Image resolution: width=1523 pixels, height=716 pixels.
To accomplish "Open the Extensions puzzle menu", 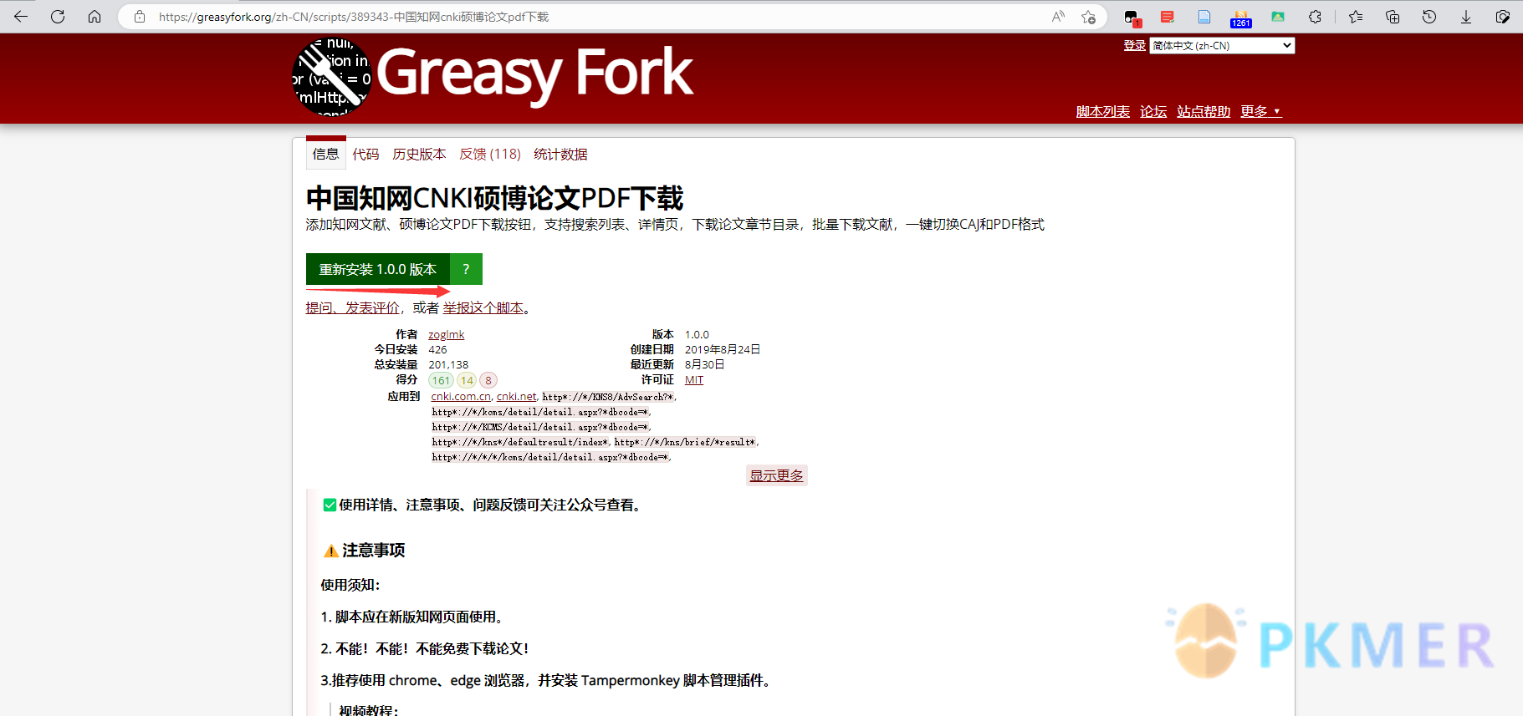I will [x=1315, y=17].
